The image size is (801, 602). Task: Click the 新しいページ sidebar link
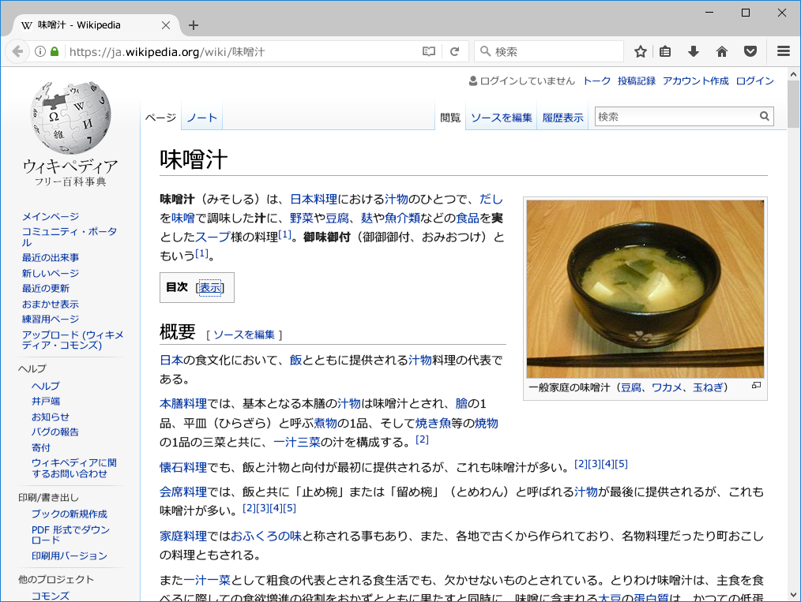[x=50, y=274]
